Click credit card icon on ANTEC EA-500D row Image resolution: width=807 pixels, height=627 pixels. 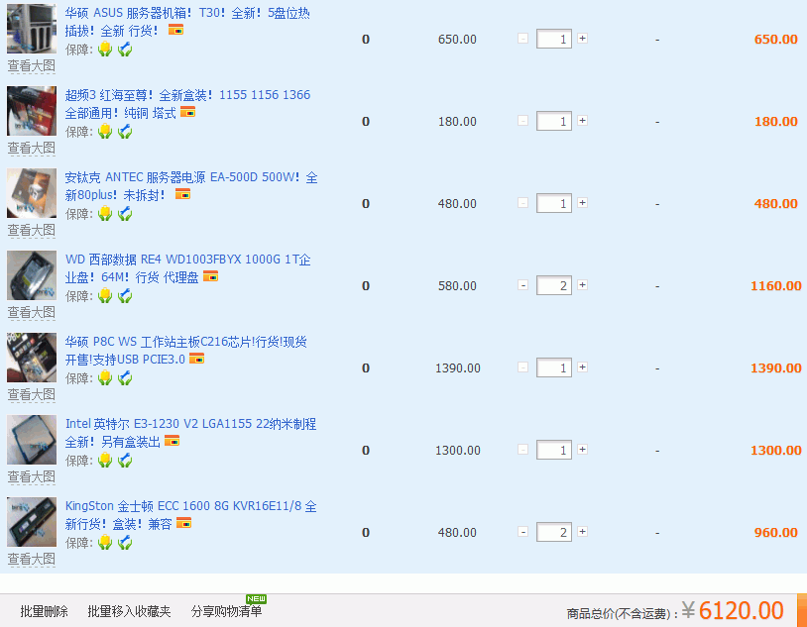(x=182, y=194)
